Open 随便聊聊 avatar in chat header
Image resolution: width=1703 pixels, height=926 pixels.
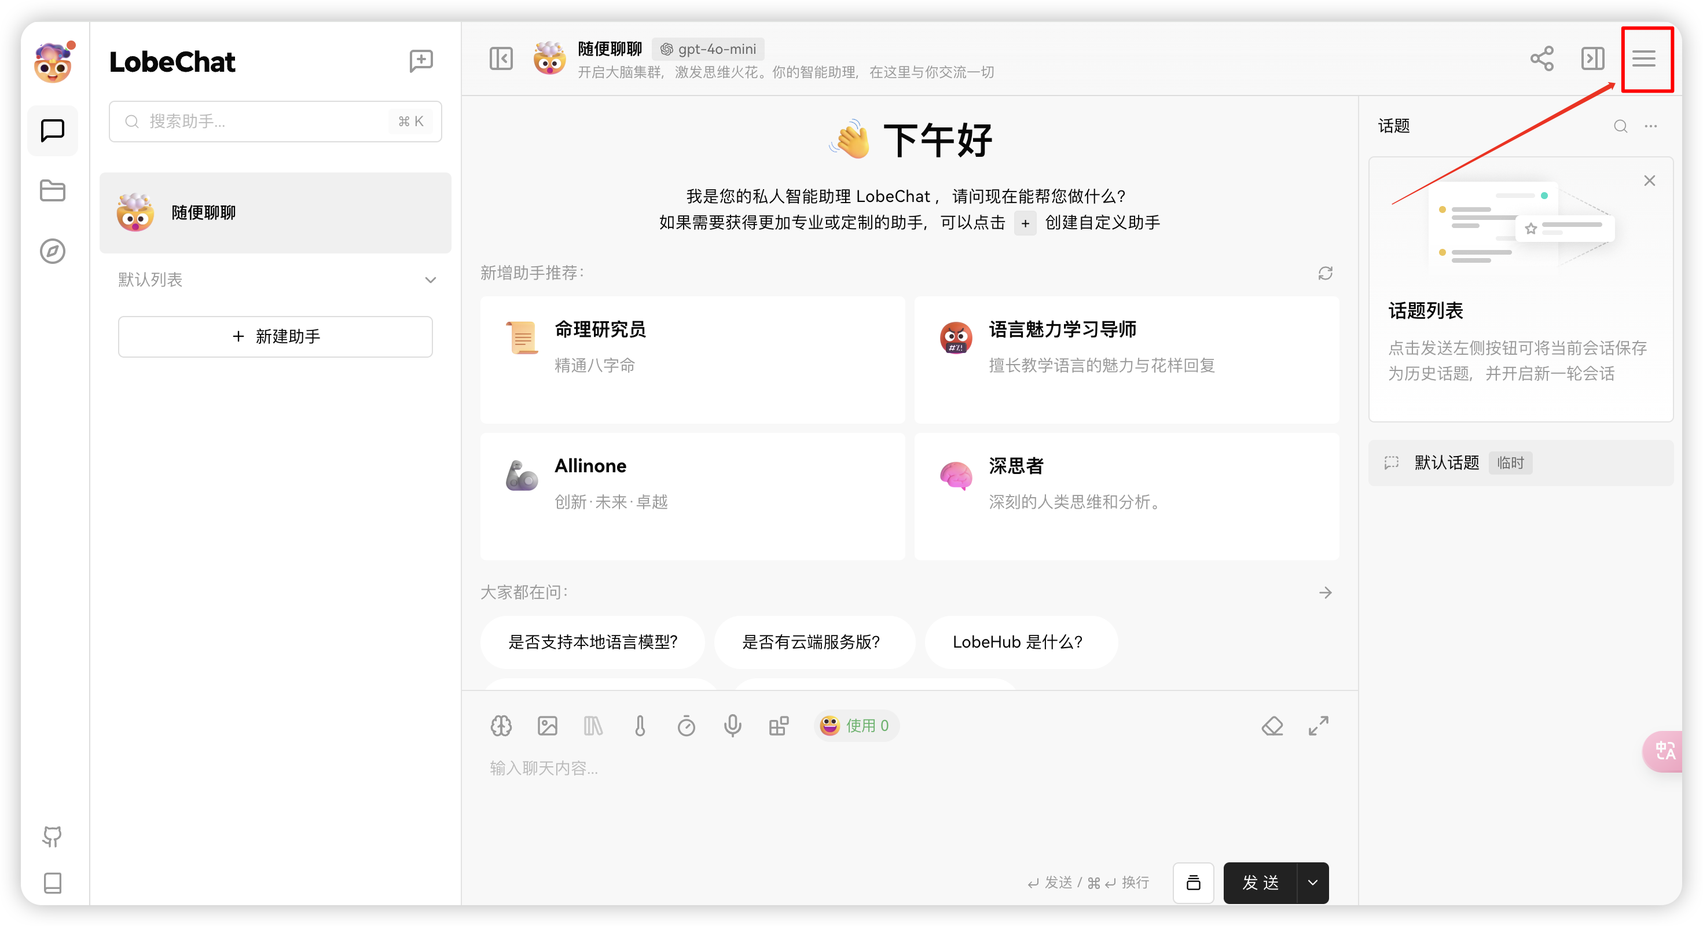click(x=549, y=59)
